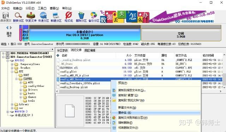Tick the checkbox for CLOVERX64.efi
The image size is (226, 132).
pos(58,68)
